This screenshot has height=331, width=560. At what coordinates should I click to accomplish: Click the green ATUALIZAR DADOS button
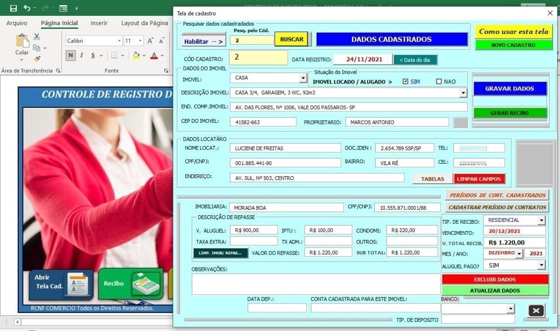[495, 290]
